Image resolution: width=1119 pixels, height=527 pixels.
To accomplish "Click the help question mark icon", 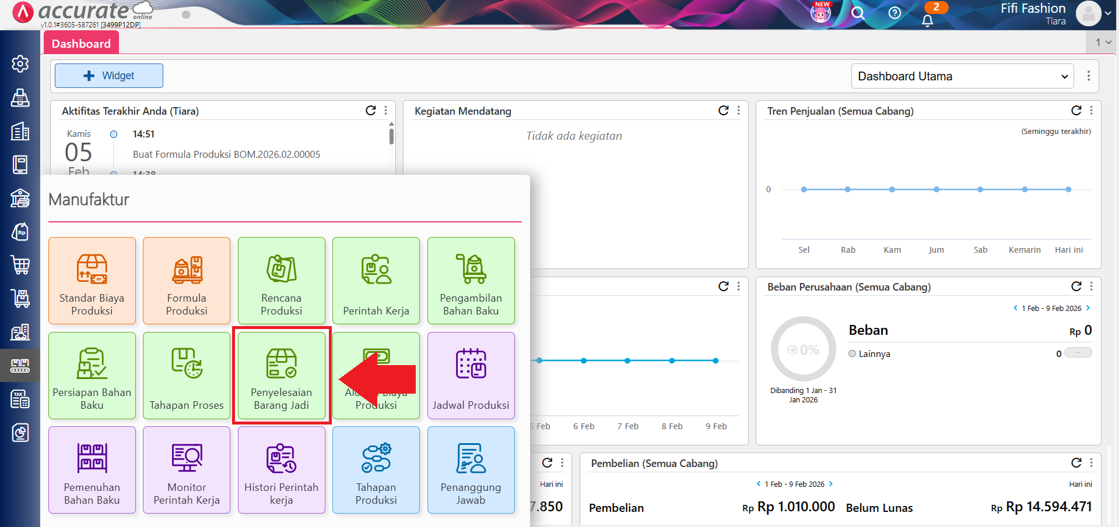I will (x=895, y=13).
